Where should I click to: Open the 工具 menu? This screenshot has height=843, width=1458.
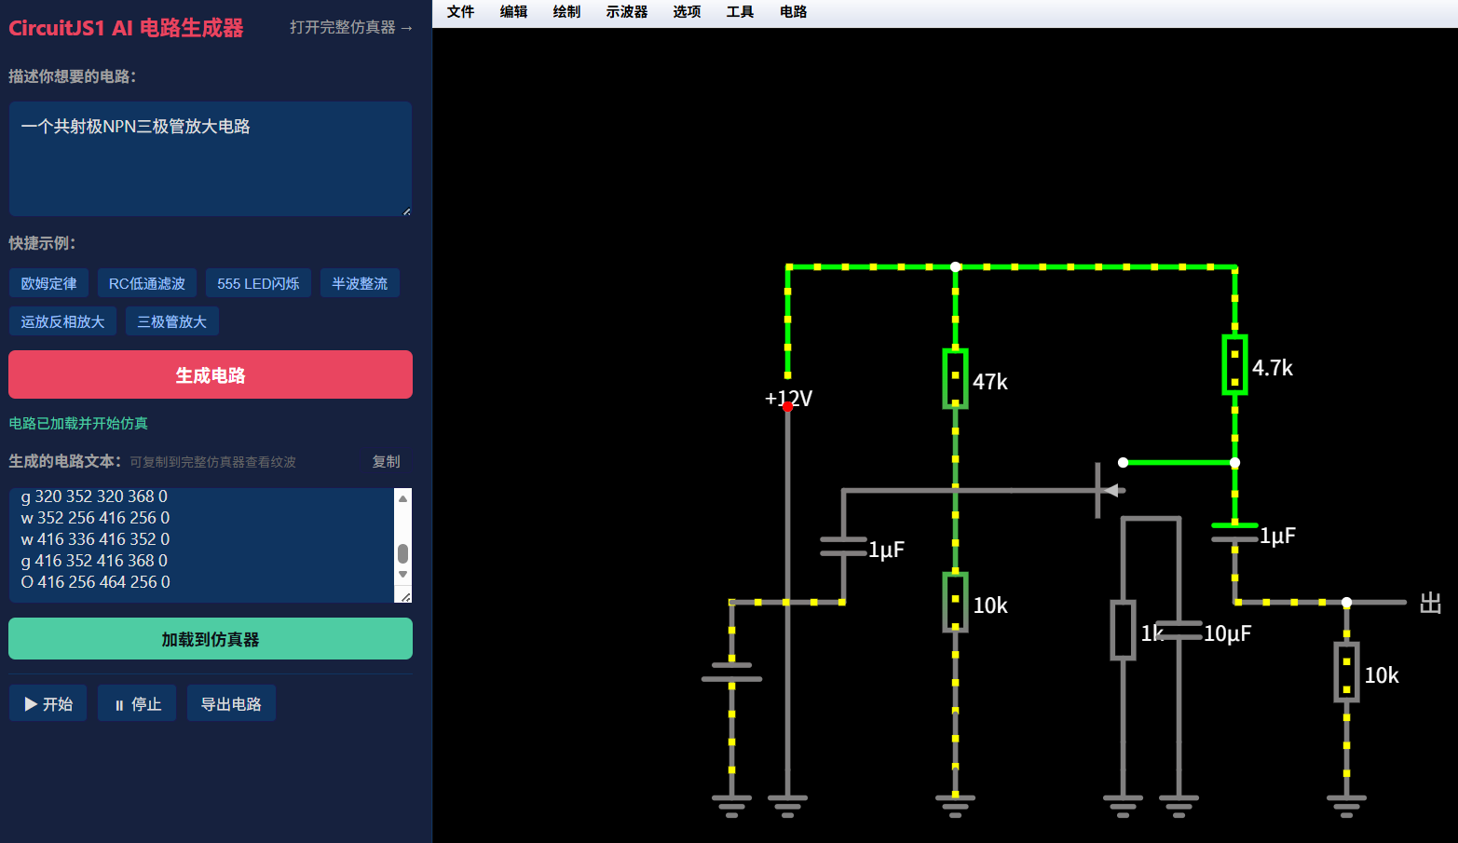coord(740,12)
